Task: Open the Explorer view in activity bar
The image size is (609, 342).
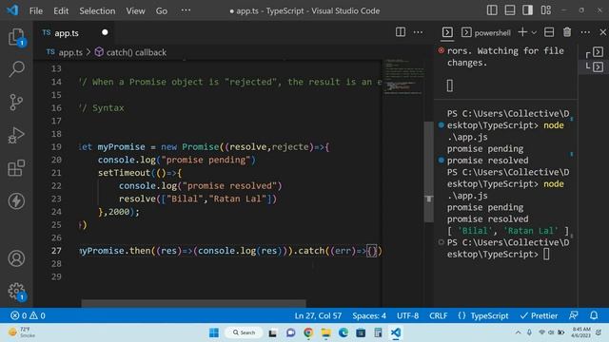Action: click(16, 38)
